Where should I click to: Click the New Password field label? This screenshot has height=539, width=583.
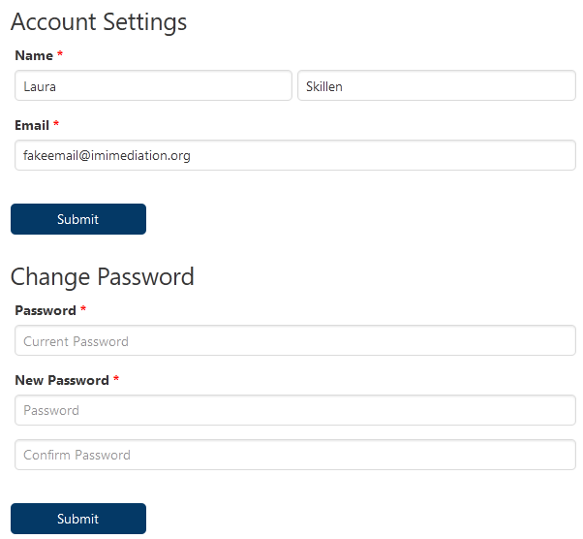[62, 380]
